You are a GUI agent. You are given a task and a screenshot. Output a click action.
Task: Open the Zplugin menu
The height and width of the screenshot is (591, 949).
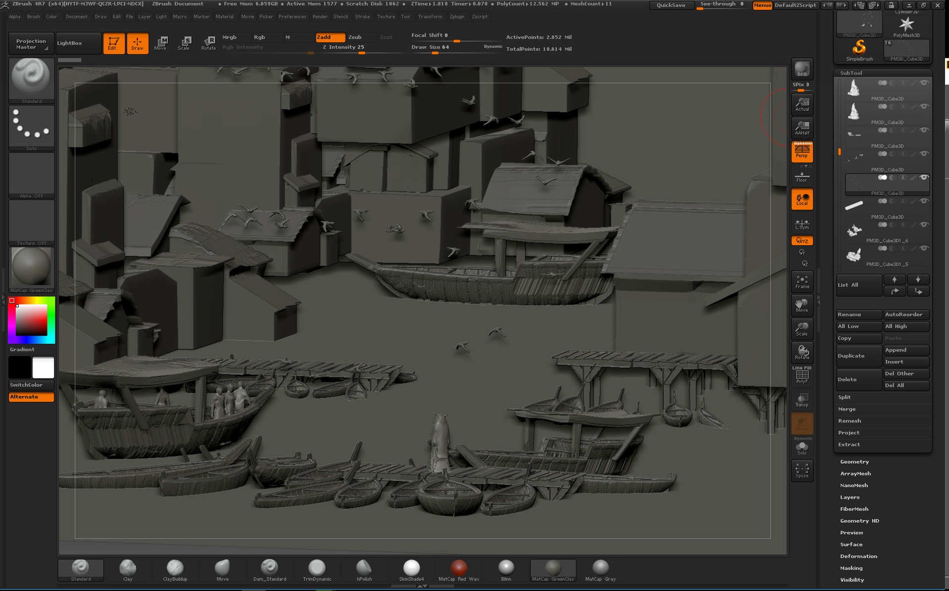(457, 17)
